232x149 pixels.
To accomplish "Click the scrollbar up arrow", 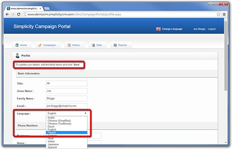I will pos(226,20).
